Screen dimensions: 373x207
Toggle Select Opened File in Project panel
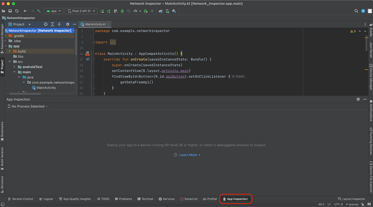tap(46, 24)
